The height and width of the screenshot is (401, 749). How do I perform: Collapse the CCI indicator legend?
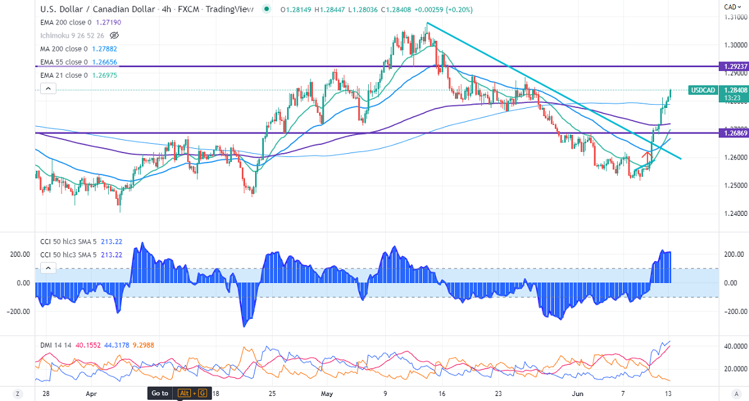coord(48,268)
